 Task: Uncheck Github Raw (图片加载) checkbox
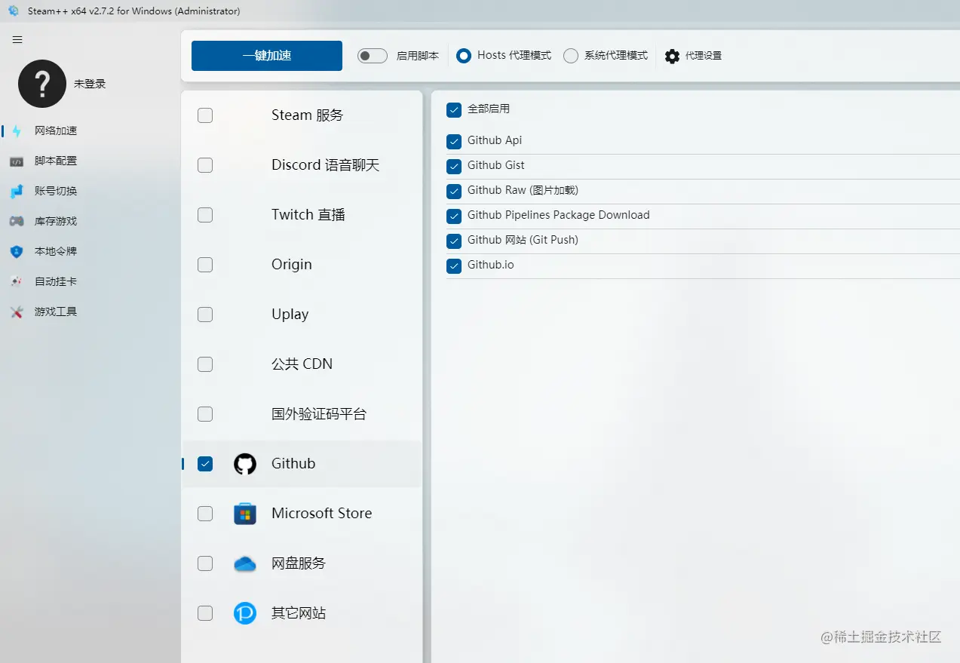pos(454,191)
